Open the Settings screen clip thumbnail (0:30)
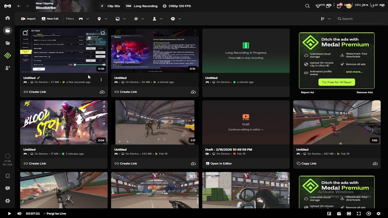The width and height of the screenshot is (388, 218). click(64, 51)
